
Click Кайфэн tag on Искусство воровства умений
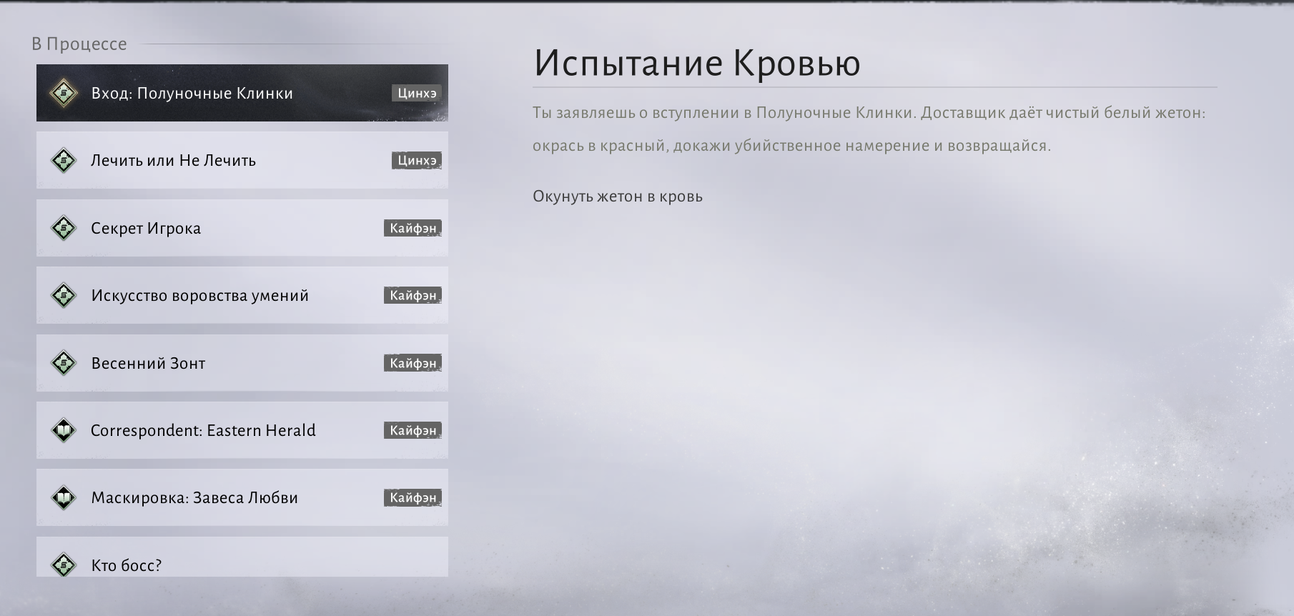point(413,295)
